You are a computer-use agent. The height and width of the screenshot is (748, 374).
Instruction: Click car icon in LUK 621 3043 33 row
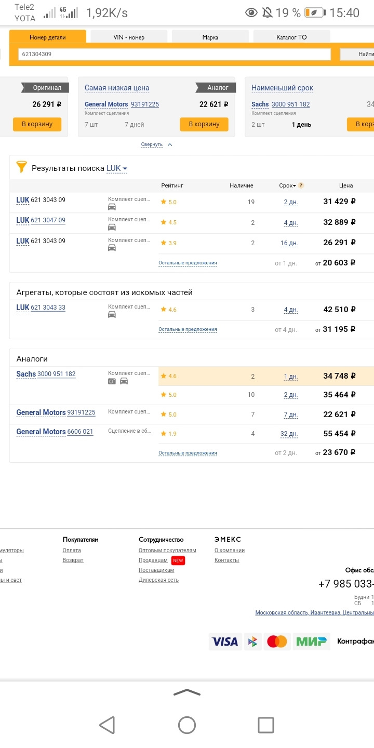tap(112, 314)
